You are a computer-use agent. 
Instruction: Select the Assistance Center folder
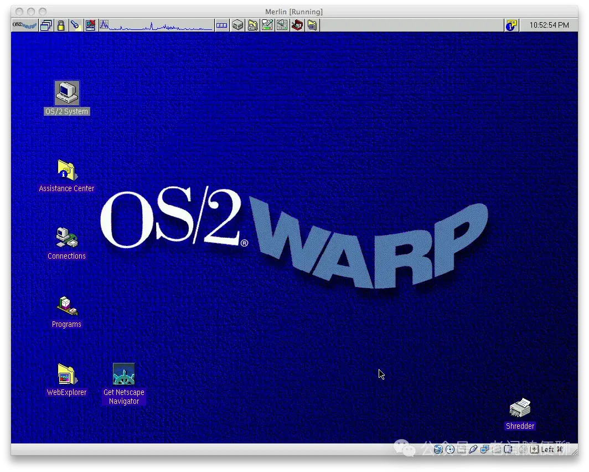(x=67, y=176)
